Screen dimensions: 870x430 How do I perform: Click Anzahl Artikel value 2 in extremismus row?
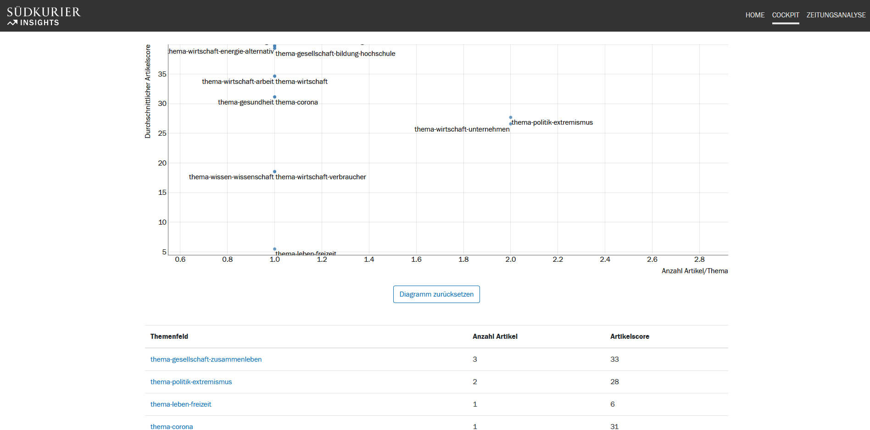[x=475, y=382]
